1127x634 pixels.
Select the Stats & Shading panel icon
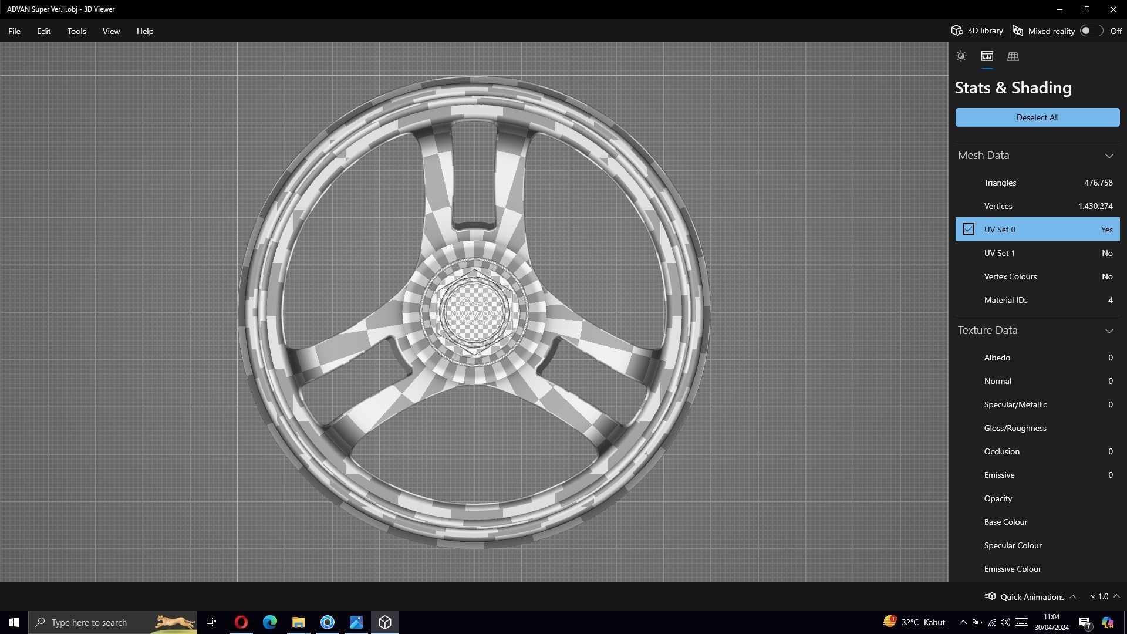click(987, 56)
